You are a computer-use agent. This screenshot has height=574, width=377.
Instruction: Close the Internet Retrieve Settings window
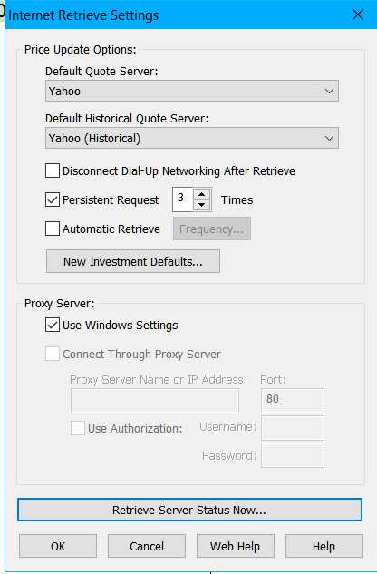tap(358, 15)
